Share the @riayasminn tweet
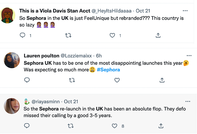Image resolution: width=197 pixels, height=134 pixels. [161, 126]
